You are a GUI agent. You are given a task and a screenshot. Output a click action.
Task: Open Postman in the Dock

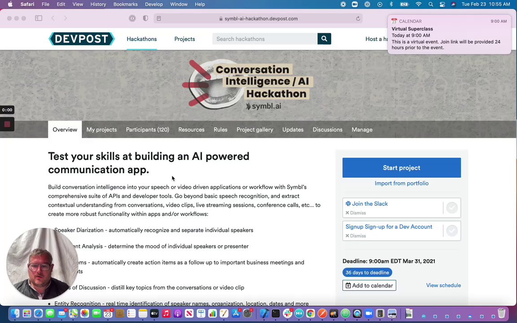[x=322, y=314]
